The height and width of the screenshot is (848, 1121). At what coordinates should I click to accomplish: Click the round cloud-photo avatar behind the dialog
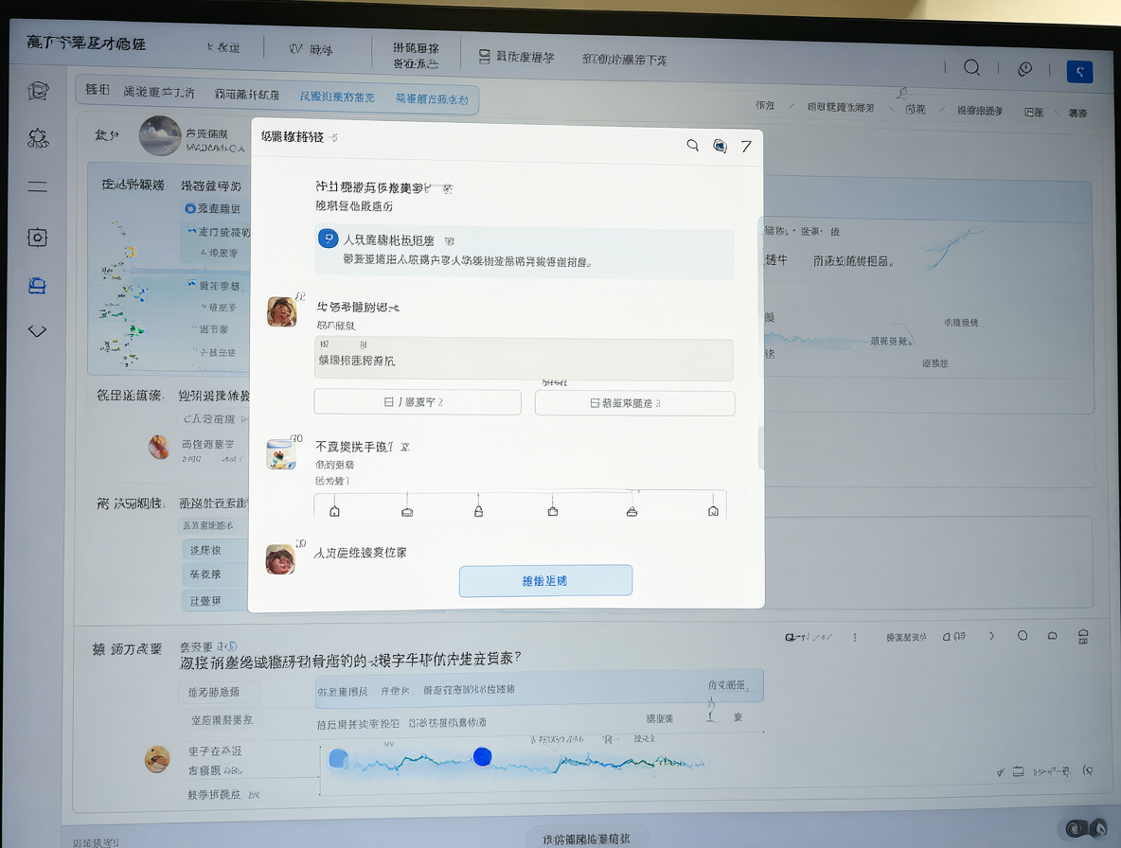coord(160,135)
